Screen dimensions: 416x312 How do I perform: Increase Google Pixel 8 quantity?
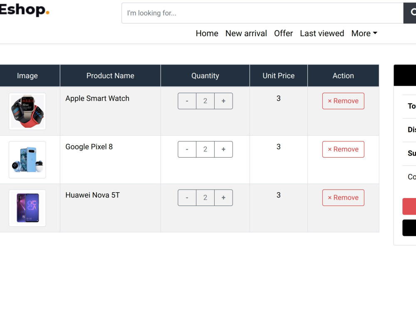(x=223, y=149)
